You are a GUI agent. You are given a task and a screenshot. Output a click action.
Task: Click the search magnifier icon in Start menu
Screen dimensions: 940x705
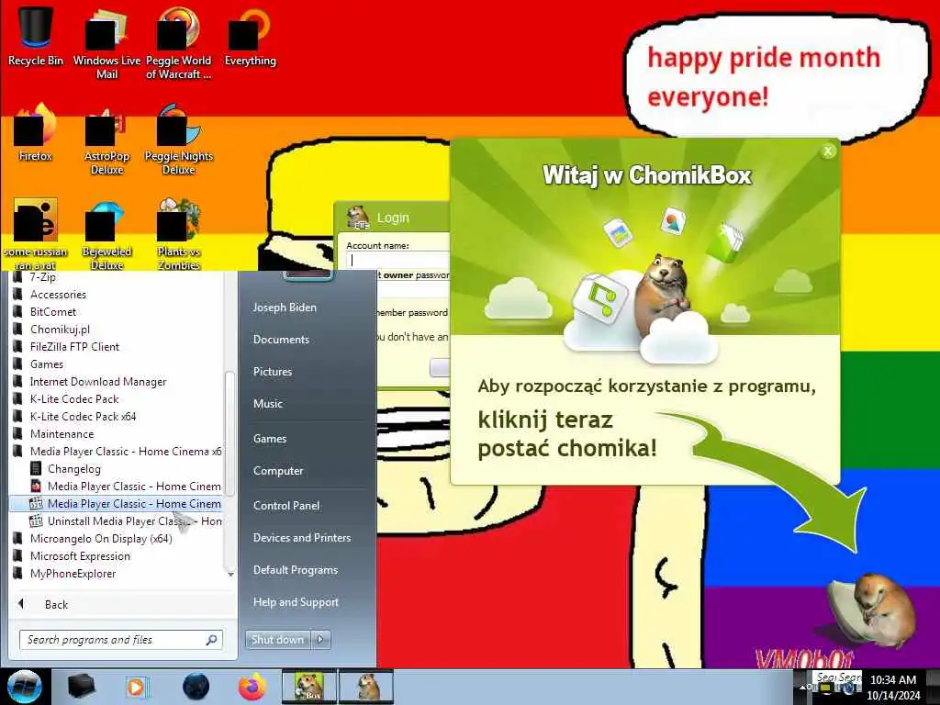pos(212,640)
